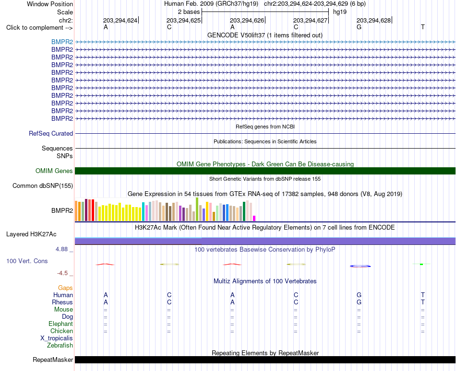The width and height of the screenshot is (456, 371).
Task: Open the H3K27Ac Mark track title
Action: tap(265, 227)
